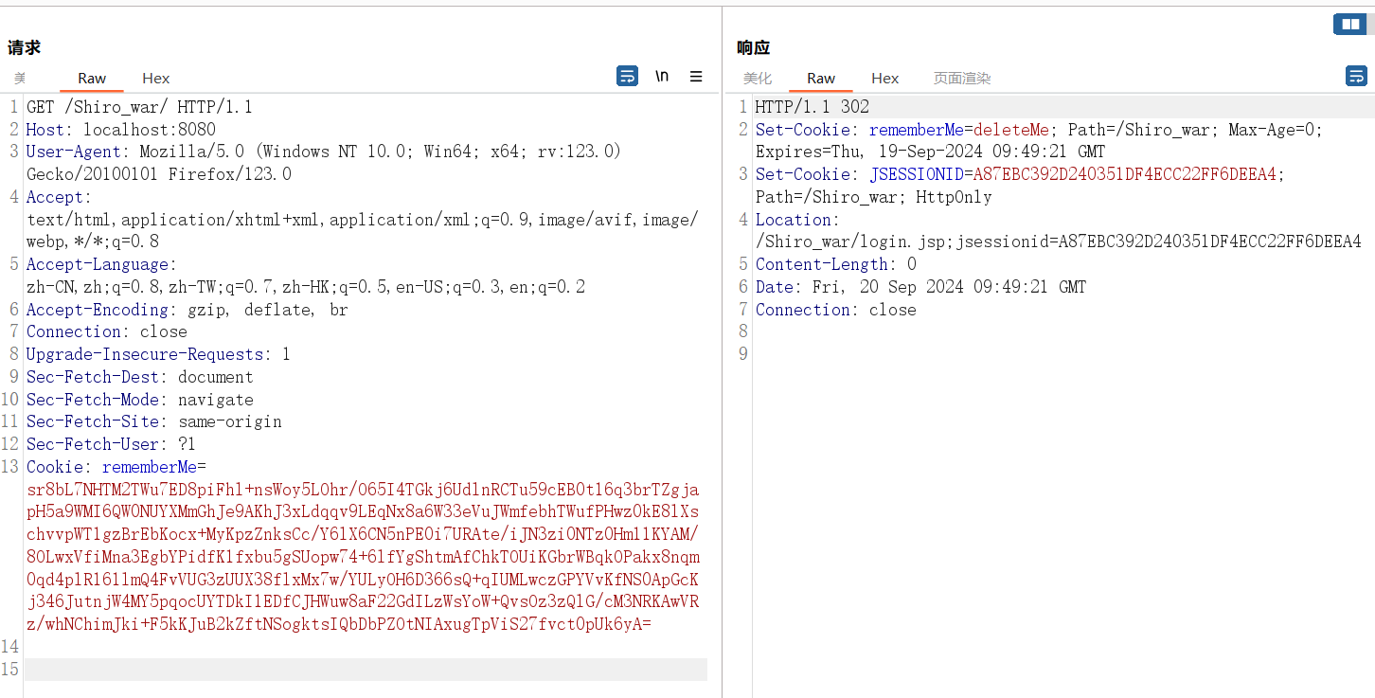Select the Raw tab in the response panel
The image size is (1375, 698).
(821, 79)
